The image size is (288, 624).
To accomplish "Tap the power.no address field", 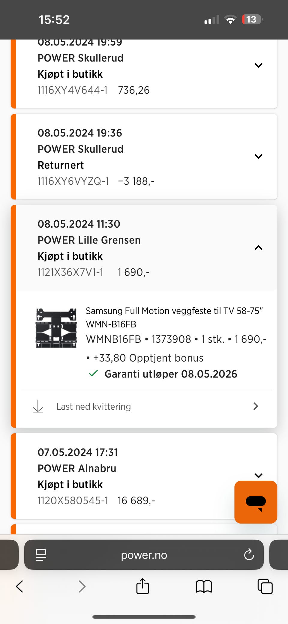I will tap(144, 555).
